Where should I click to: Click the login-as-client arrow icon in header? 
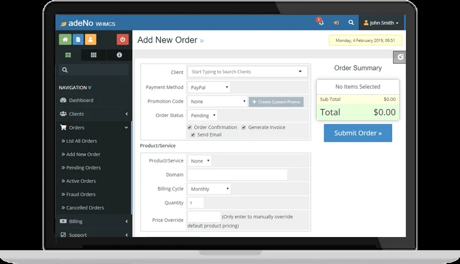coord(336,22)
